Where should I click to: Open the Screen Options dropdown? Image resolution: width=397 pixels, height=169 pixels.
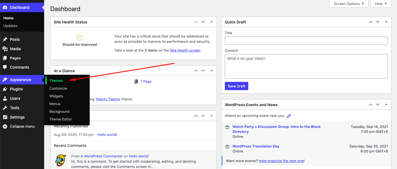pyautogui.click(x=349, y=4)
